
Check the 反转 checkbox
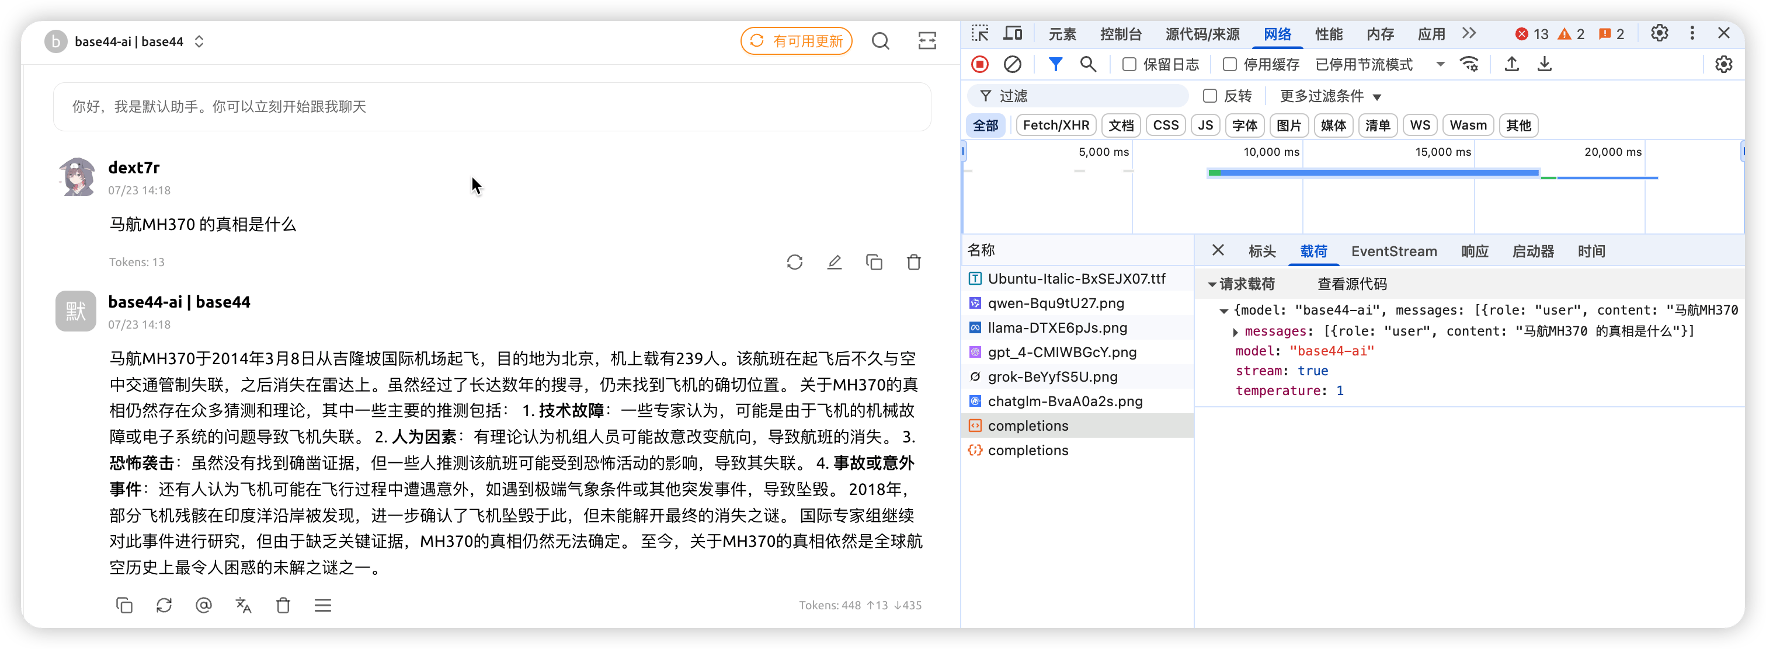tap(1210, 96)
